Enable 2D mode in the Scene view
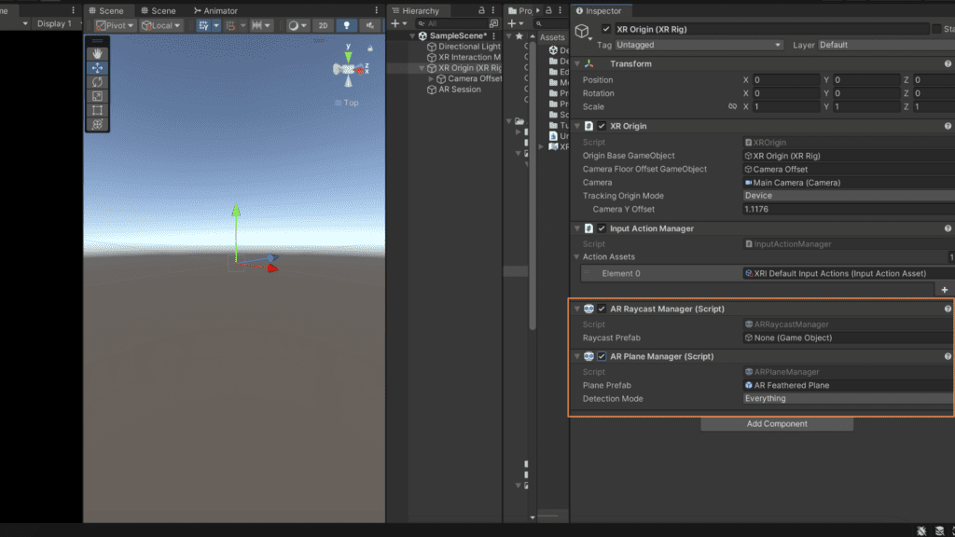 pyautogui.click(x=324, y=25)
